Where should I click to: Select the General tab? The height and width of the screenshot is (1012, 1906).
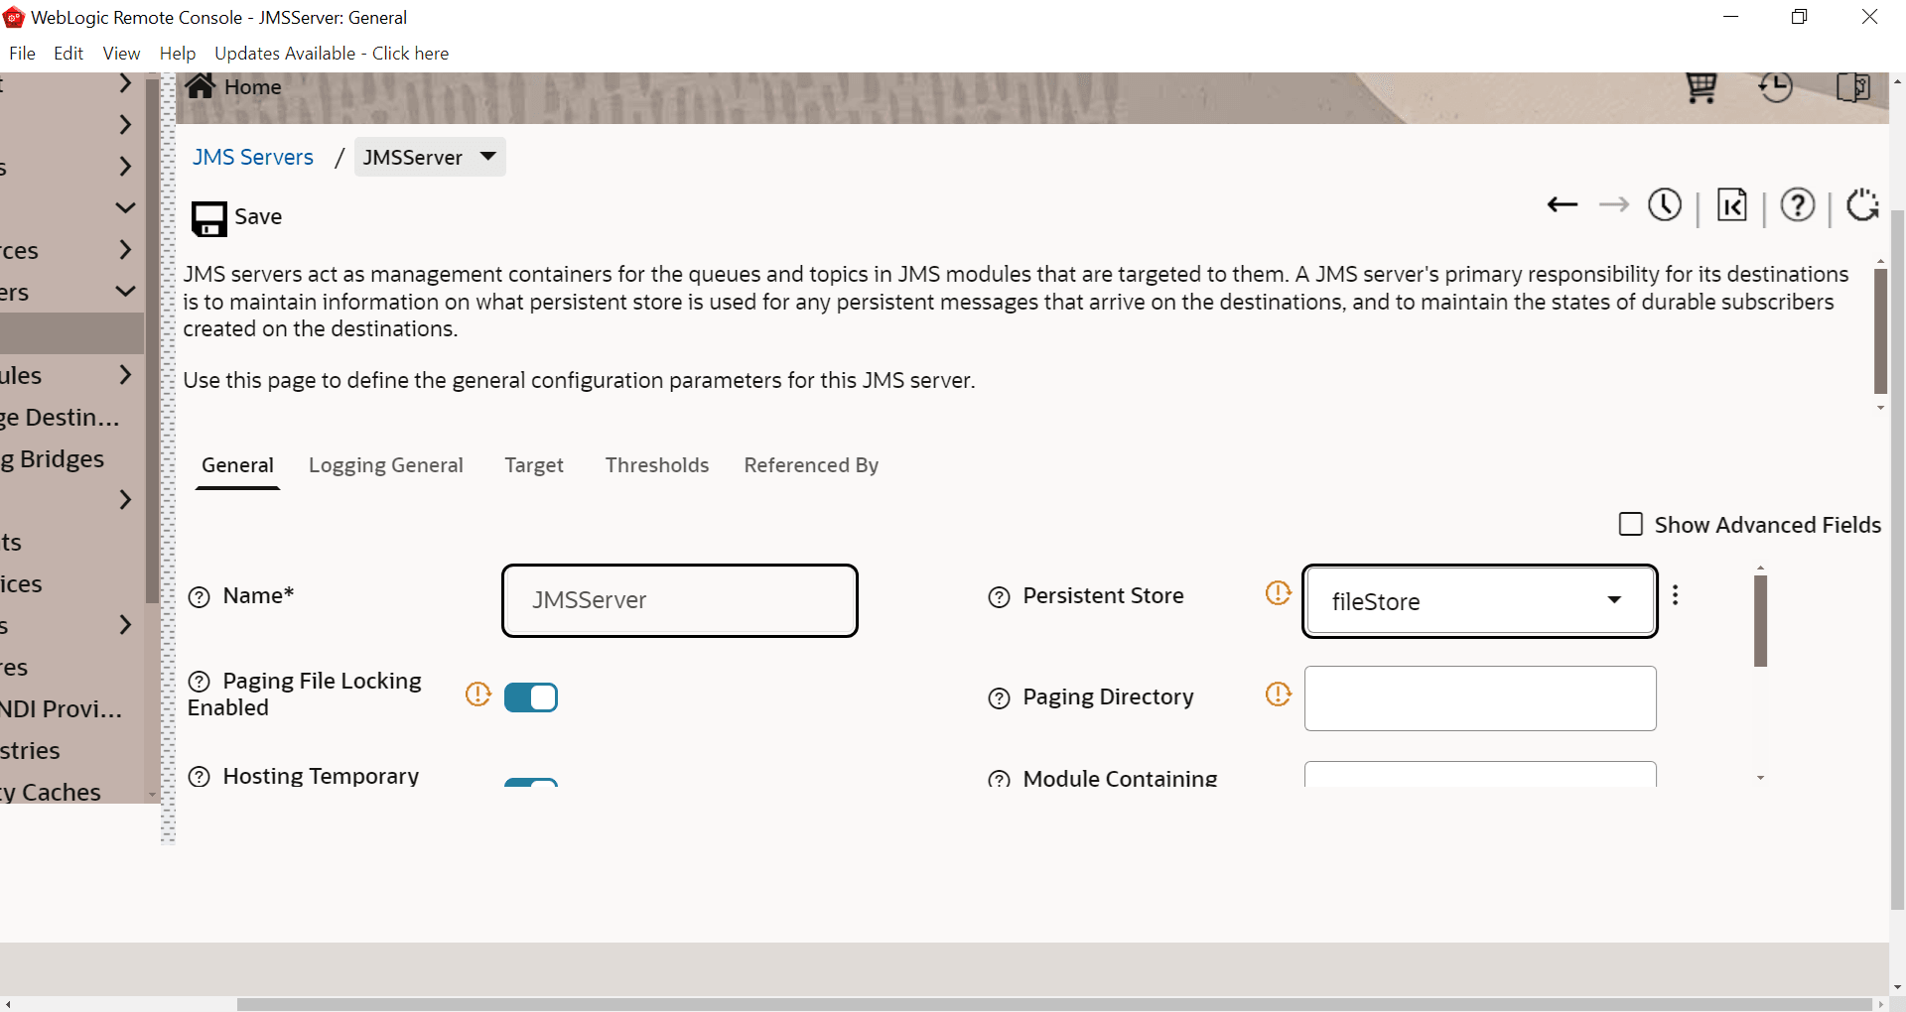tap(237, 465)
